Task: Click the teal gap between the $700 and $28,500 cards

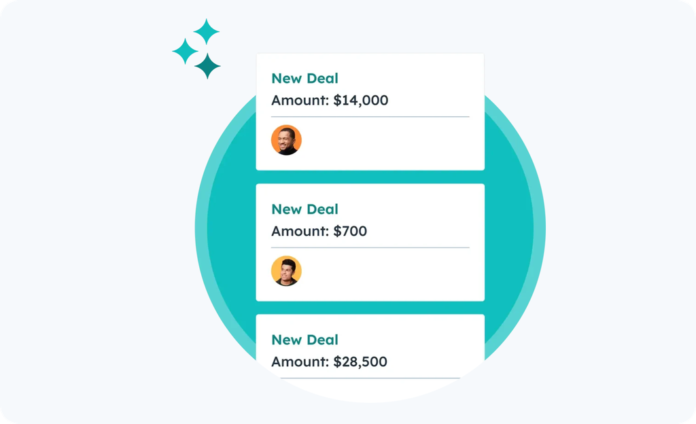Action: coord(370,307)
